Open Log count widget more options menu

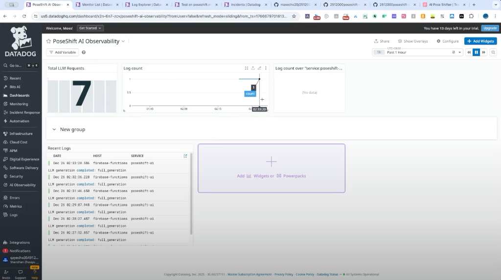point(266,68)
